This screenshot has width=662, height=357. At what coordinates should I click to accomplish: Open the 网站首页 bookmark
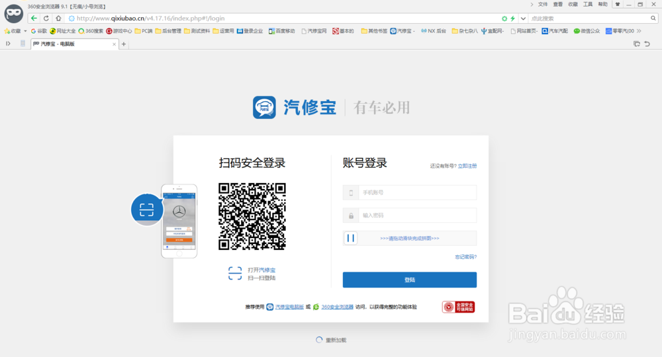click(524, 31)
